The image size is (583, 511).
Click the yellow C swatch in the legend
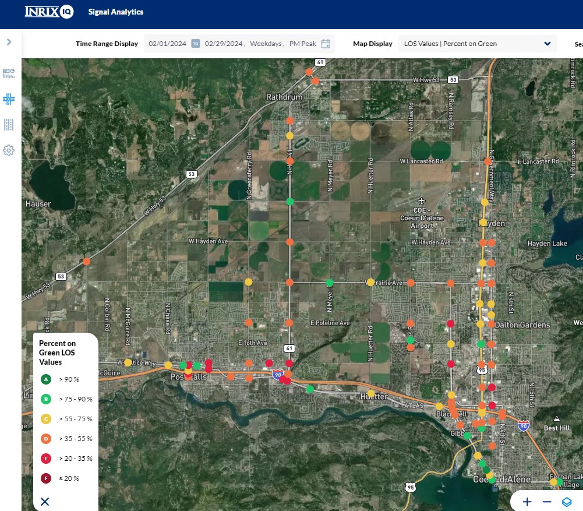coord(46,419)
